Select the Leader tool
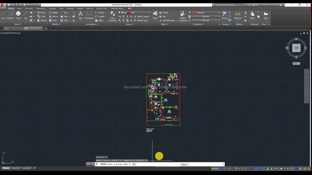Image resolution: width=312 pixels, height=175 pixels. 100,17
